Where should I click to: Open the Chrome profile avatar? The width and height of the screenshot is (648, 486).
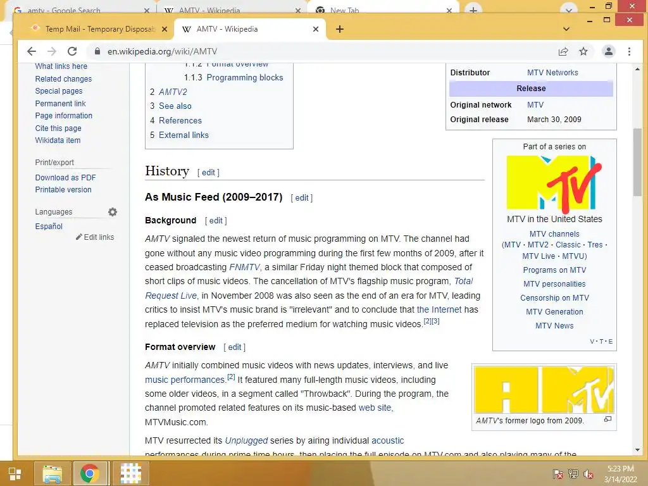click(608, 51)
